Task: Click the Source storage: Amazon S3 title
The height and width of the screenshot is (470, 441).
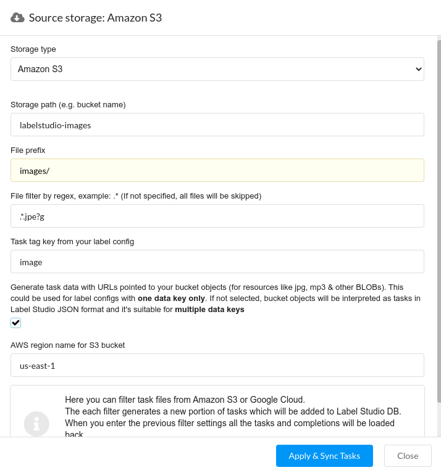Action: [x=95, y=18]
